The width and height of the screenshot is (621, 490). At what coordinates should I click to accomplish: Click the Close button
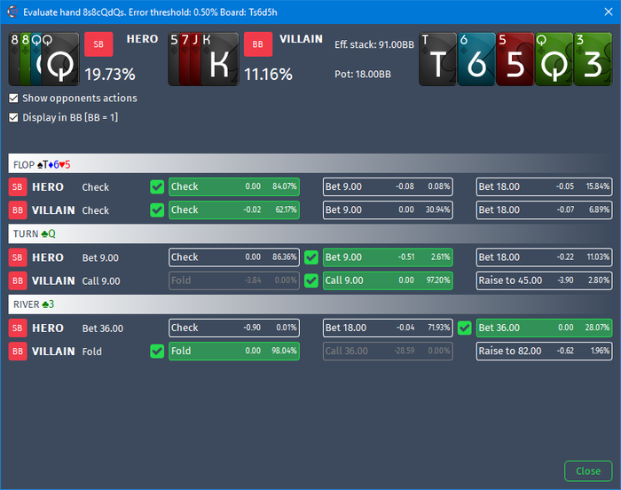(588, 471)
